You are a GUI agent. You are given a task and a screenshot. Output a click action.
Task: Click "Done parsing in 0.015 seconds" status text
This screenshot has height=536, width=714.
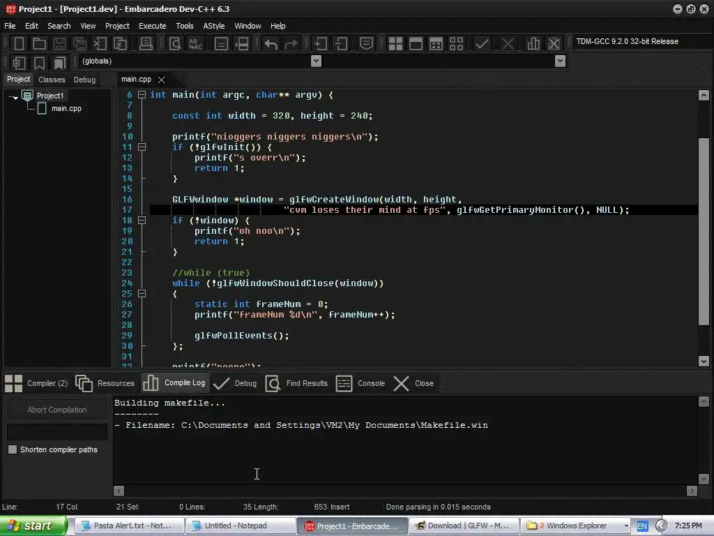click(439, 507)
